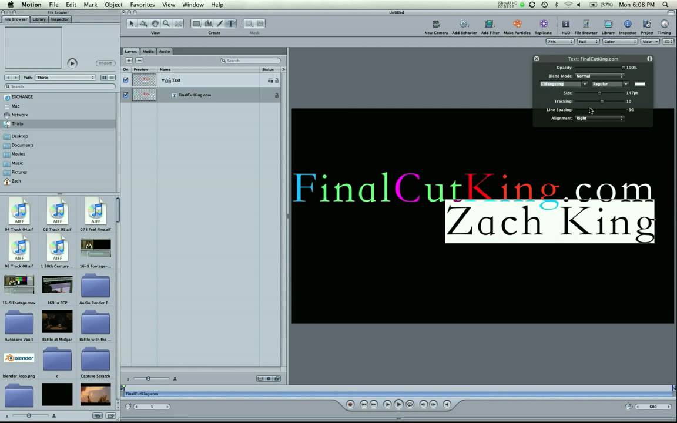Screen dimensions: 677x423
Task: Click FinalCutKing.com bar in mini-timeline
Action: (x=397, y=394)
